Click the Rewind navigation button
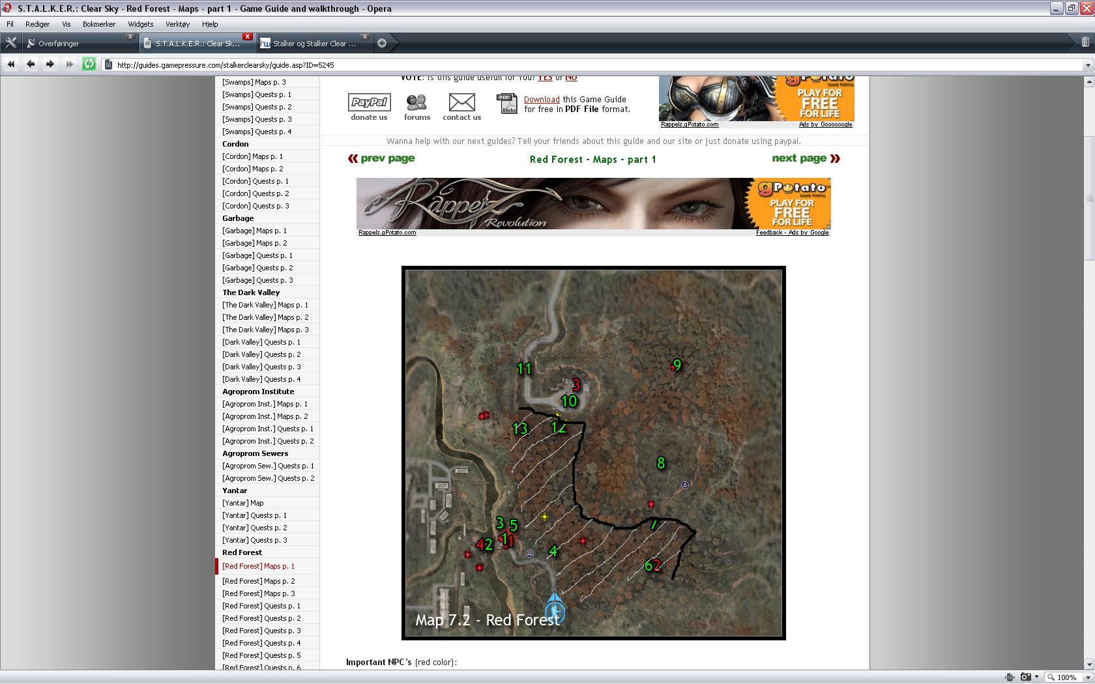The image size is (1095, 684). pos(11,64)
